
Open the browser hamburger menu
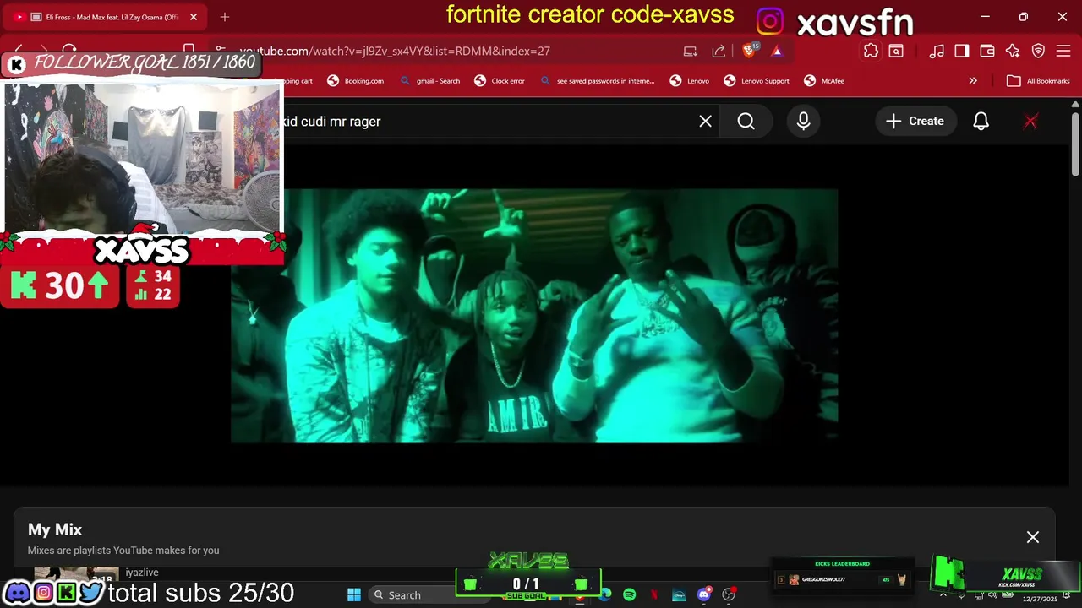point(1064,51)
